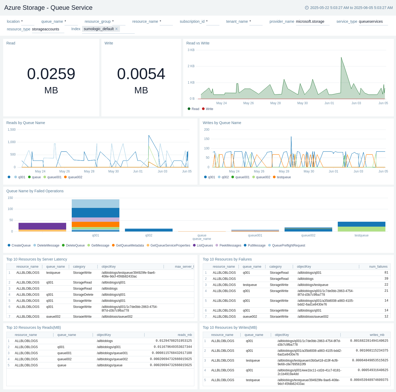Click the q001 stacked bar in Failed Operations
396x392 pixels.
tap(96, 215)
